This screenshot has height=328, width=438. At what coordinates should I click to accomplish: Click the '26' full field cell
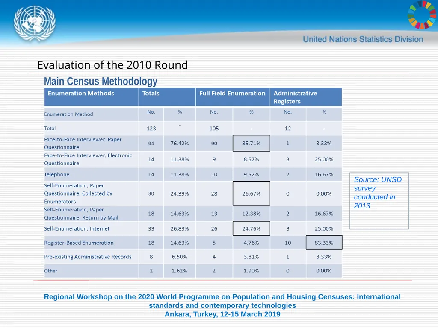pyautogui.click(x=214, y=229)
